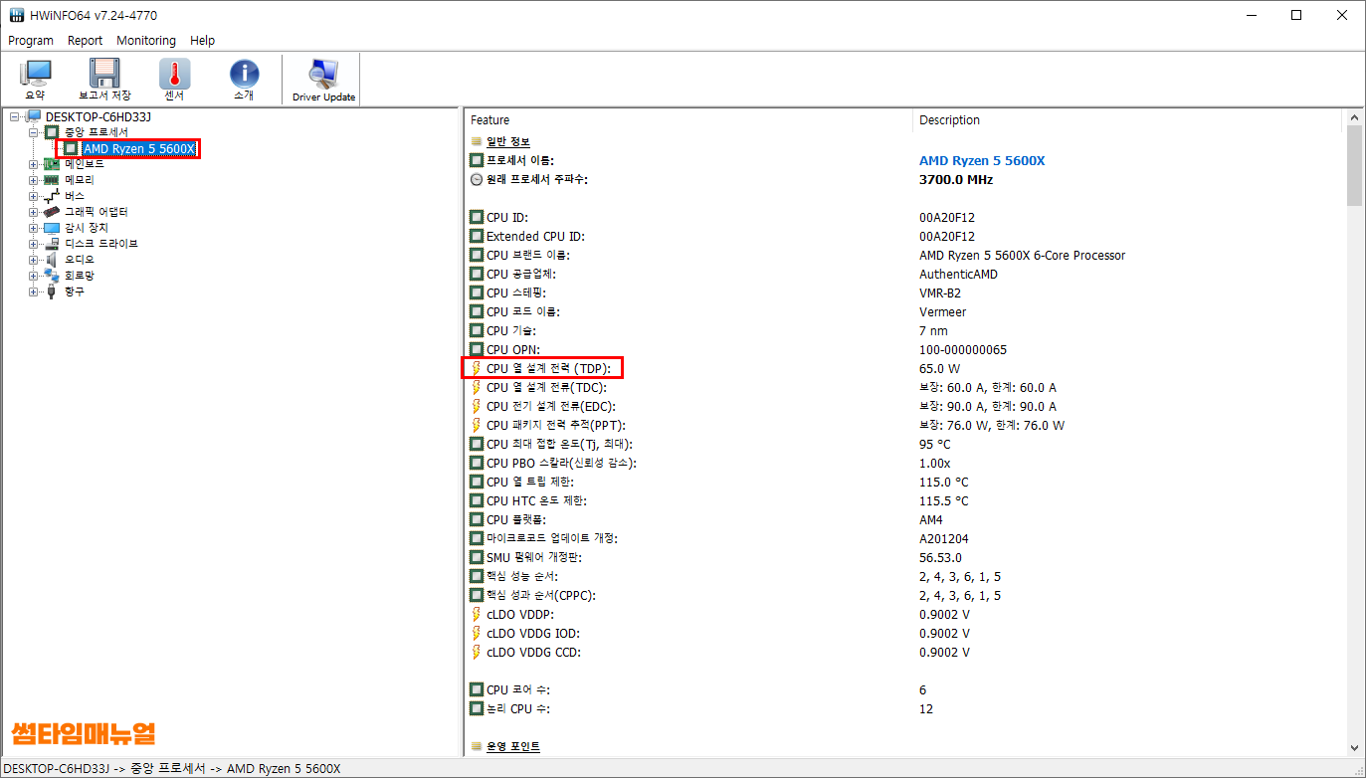Click the scrollbar up arrow in details pane
This screenshot has height=778, width=1366.
point(1354,117)
